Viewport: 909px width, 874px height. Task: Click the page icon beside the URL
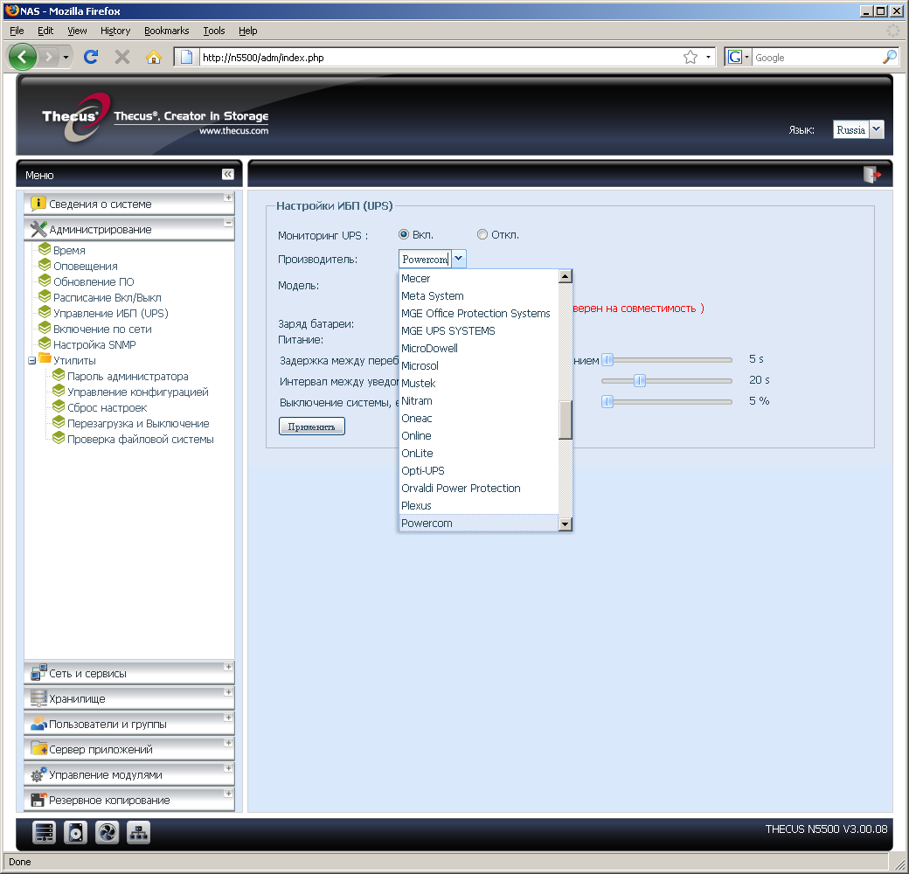pos(186,57)
